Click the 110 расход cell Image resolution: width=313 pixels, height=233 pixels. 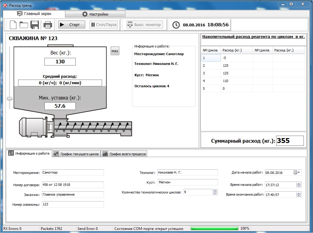pyautogui.click(x=237, y=81)
